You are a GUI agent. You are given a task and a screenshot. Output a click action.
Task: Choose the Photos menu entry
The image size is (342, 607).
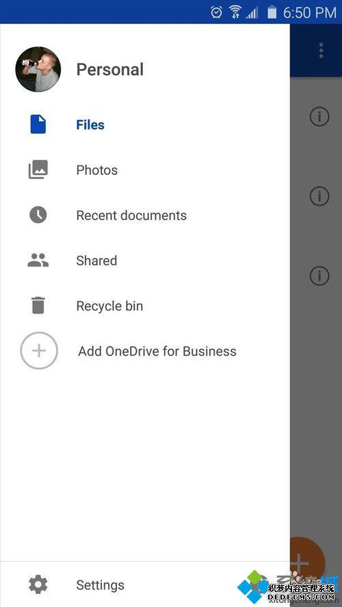pos(97,170)
